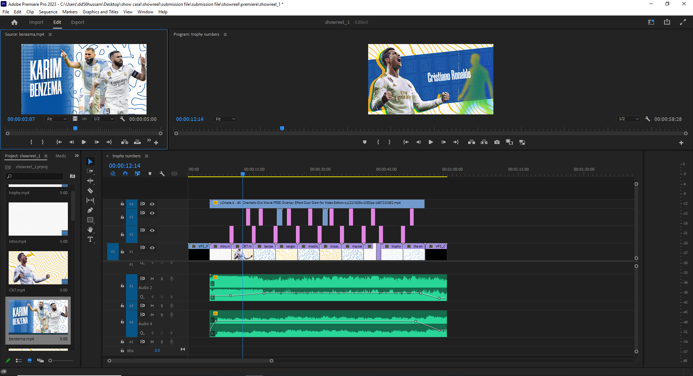The width and height of the screenshot is (693, 376).
Task: Toggle Linked Selection in timeline
Action: [138, 174]
